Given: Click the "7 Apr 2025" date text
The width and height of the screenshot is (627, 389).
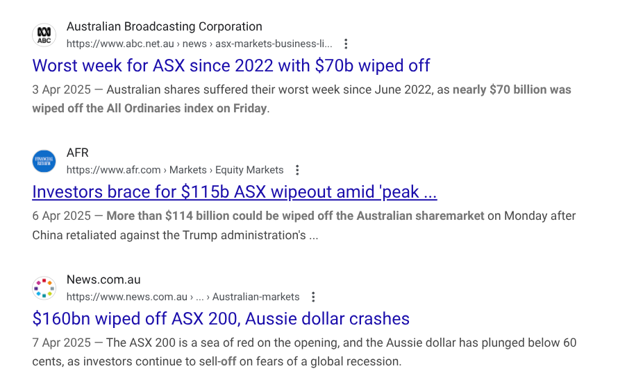Looking at the screenshot, I should (62, 343).
